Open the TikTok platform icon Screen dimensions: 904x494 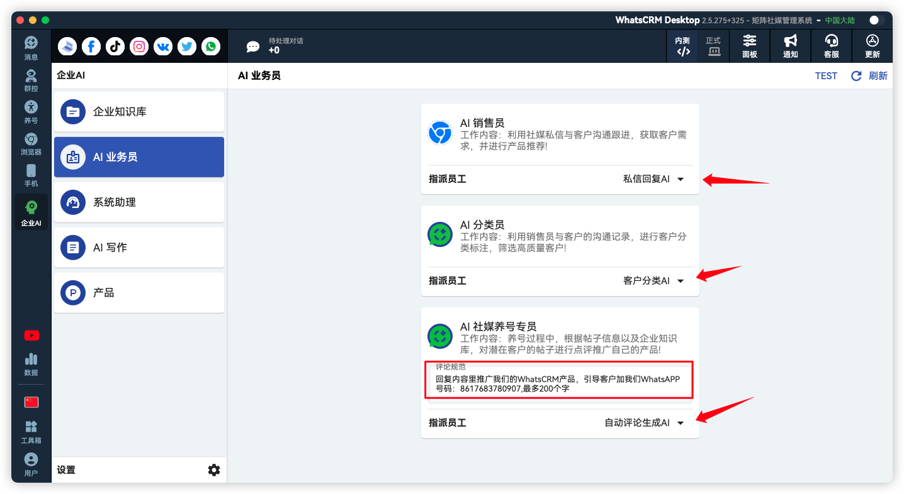tap(115, 46)
